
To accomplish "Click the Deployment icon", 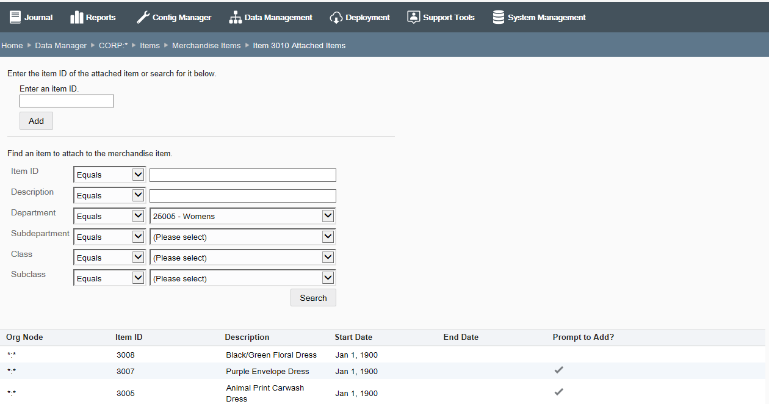I will 336,16.
